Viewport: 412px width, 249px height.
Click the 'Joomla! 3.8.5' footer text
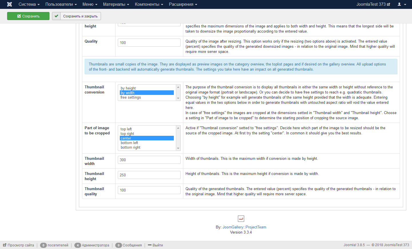click(x=354, y=245)
